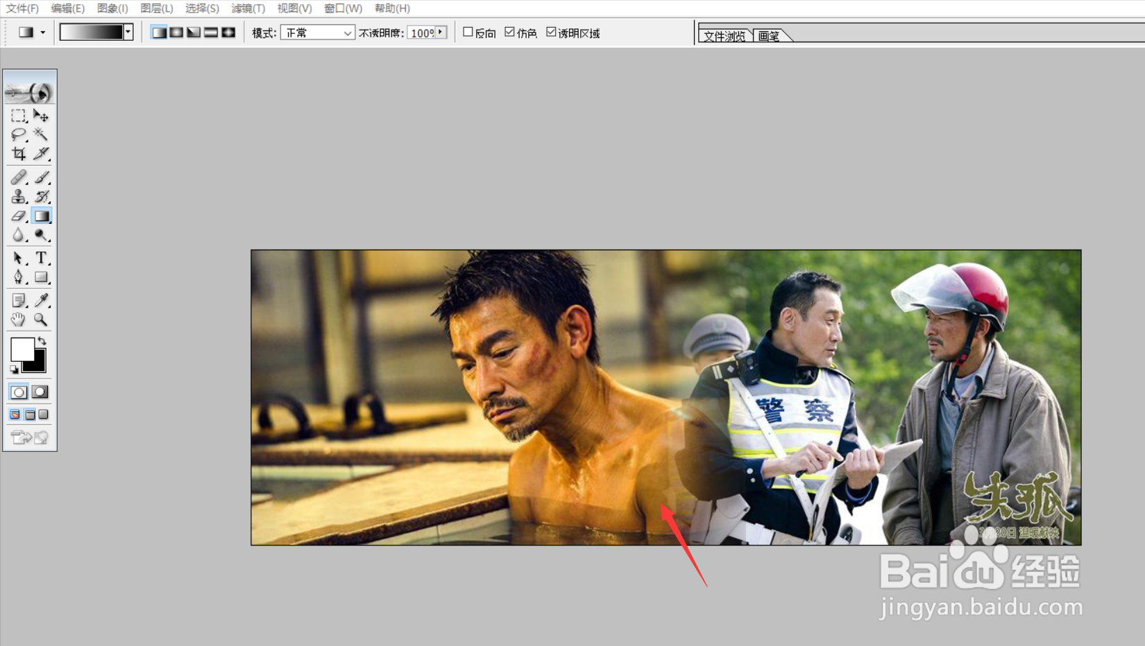1145x646 pixels.
Task: Switch to standard edit mode
Action: [x=19, y=392]
